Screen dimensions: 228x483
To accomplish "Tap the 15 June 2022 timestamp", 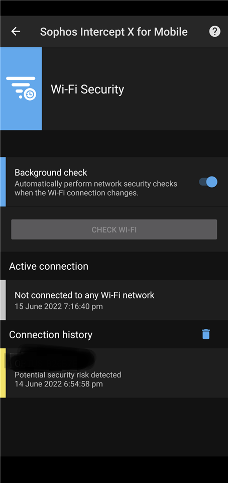I will 59,306.
